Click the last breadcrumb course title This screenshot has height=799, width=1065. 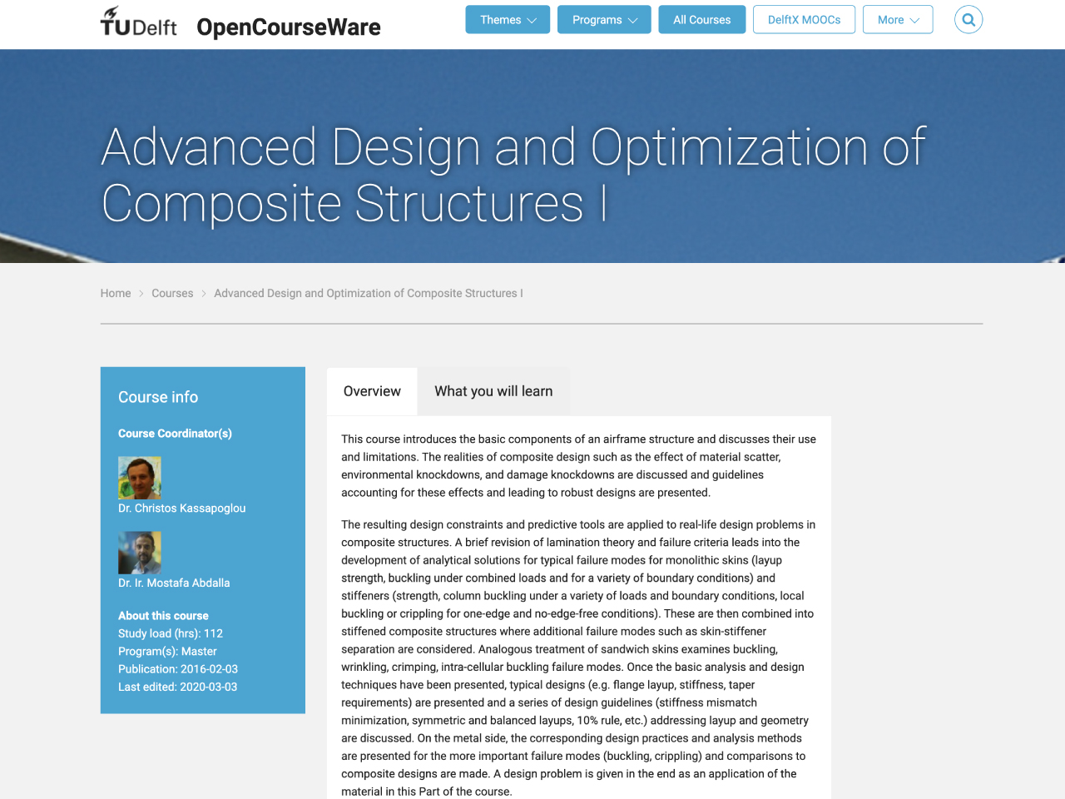[x=369, y=293]
